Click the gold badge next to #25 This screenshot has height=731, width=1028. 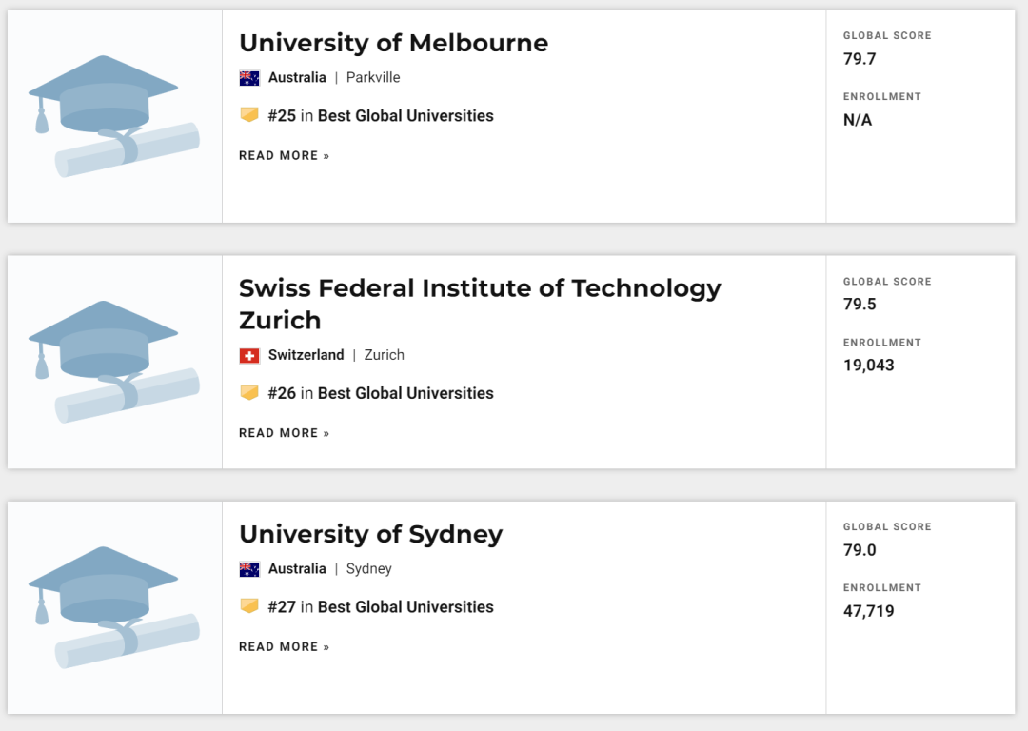click(x=249, y=115)
